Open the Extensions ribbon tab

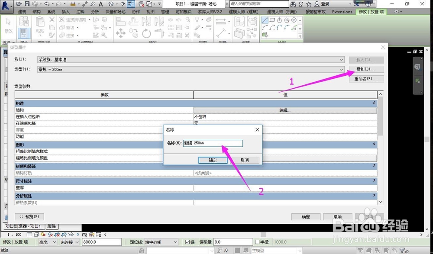click(342, 12)
